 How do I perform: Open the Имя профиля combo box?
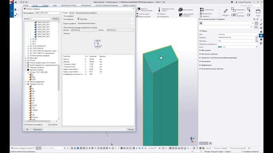tap(48, 13)
